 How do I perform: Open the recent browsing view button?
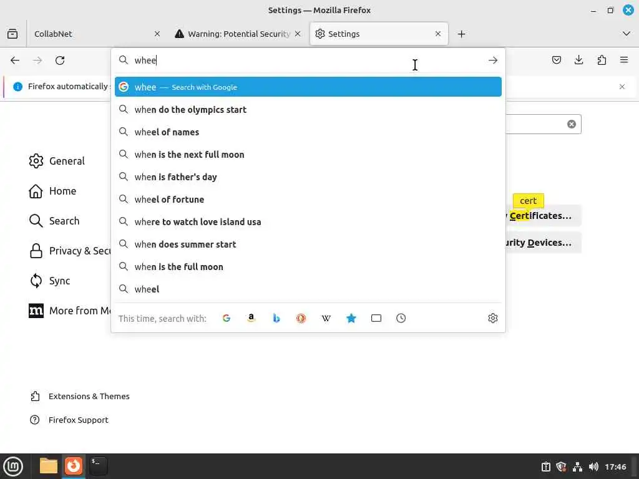(12, 34)
